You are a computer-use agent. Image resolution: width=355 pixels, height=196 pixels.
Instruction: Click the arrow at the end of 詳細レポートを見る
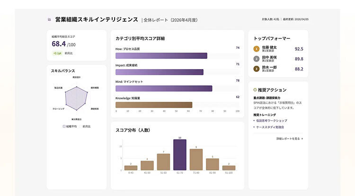[x=302, y=139]
